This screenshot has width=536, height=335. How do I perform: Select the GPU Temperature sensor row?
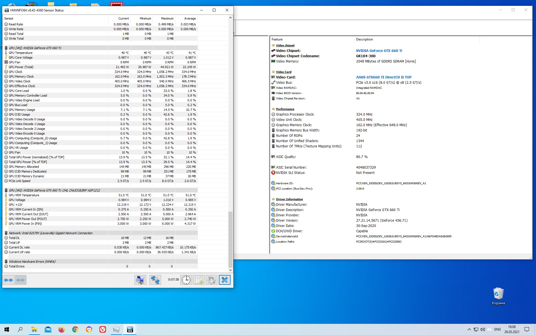20,53
